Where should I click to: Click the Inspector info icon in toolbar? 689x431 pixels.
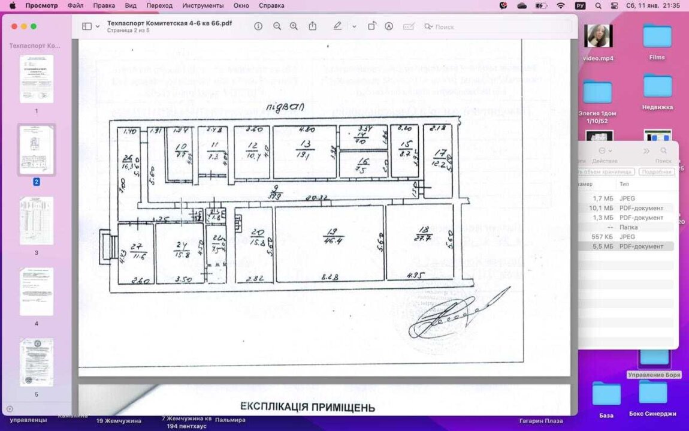click(258, 26)
